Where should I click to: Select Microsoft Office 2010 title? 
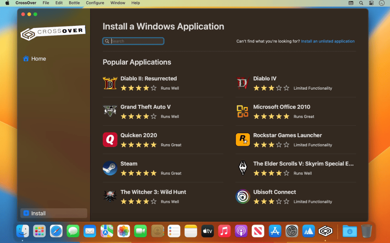click(282, 107)
